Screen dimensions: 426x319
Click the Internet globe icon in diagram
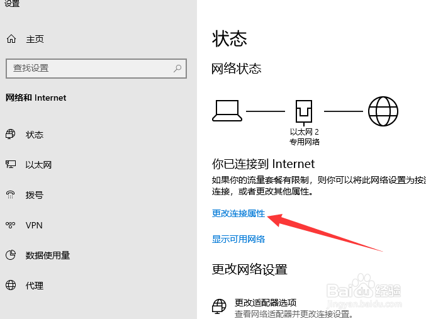[383, 111]
